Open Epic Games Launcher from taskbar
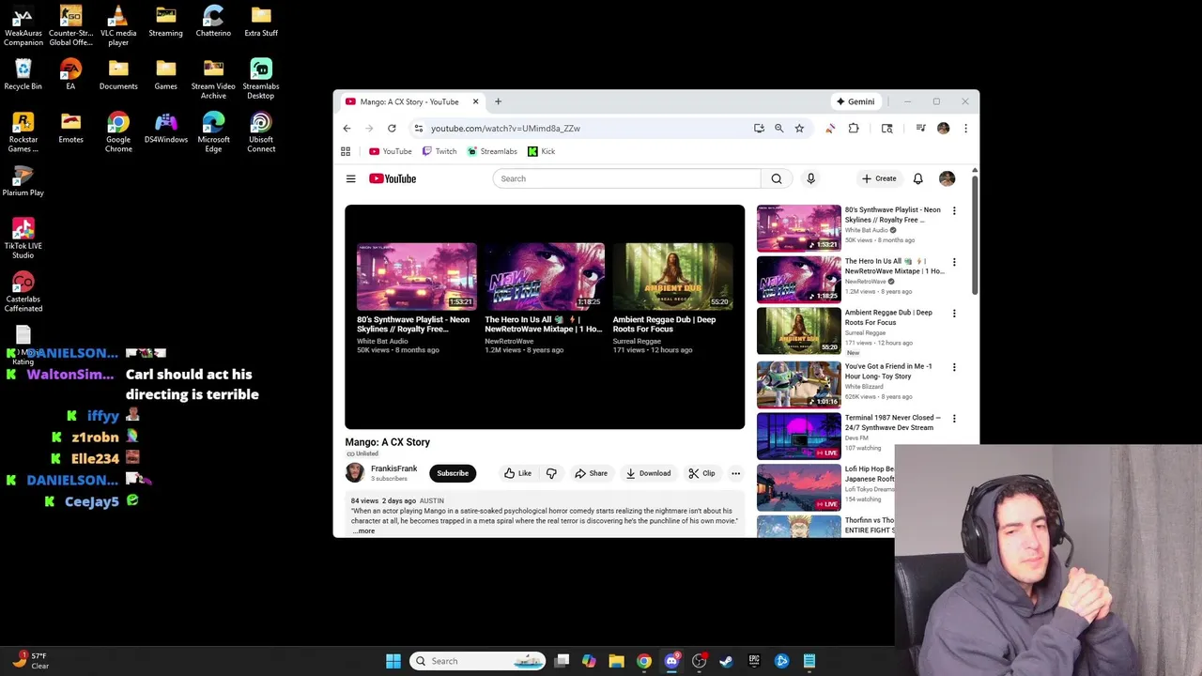Image resolution: width=1202 pixels, height=676 pixels. [x=754, y=661]
